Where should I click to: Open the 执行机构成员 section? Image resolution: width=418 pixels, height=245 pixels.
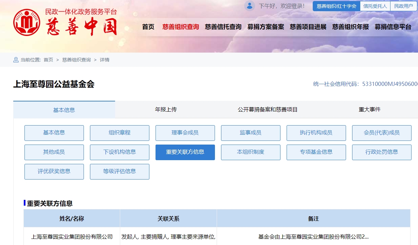[x=316, y=133]
